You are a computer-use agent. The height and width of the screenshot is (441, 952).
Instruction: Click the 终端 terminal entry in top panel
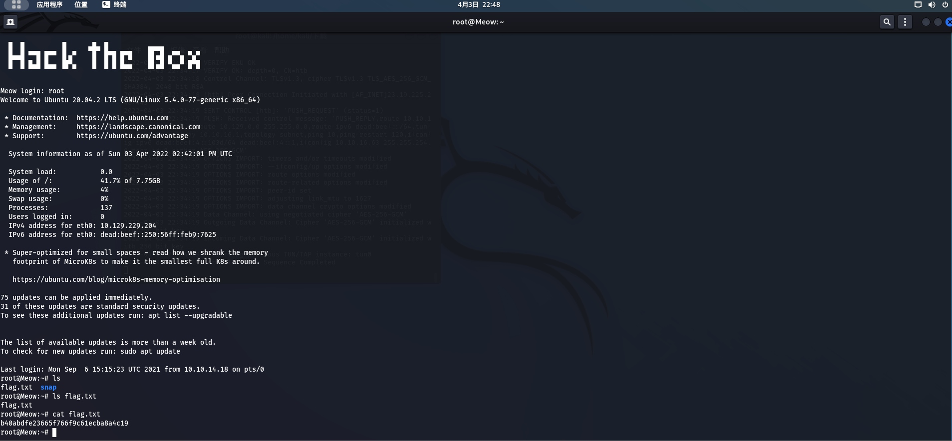pos(114,4)
